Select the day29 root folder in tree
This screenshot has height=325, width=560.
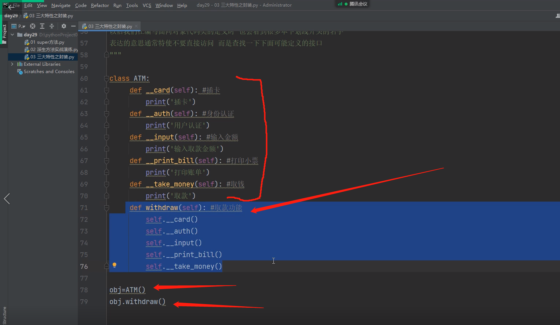(30, 35)
